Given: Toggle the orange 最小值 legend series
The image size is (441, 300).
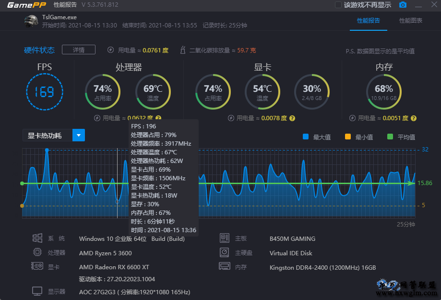Looking at the screenshot, I should (x=348, y=137).
